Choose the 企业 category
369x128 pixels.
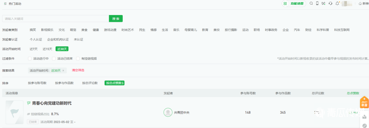coord(286,30)
